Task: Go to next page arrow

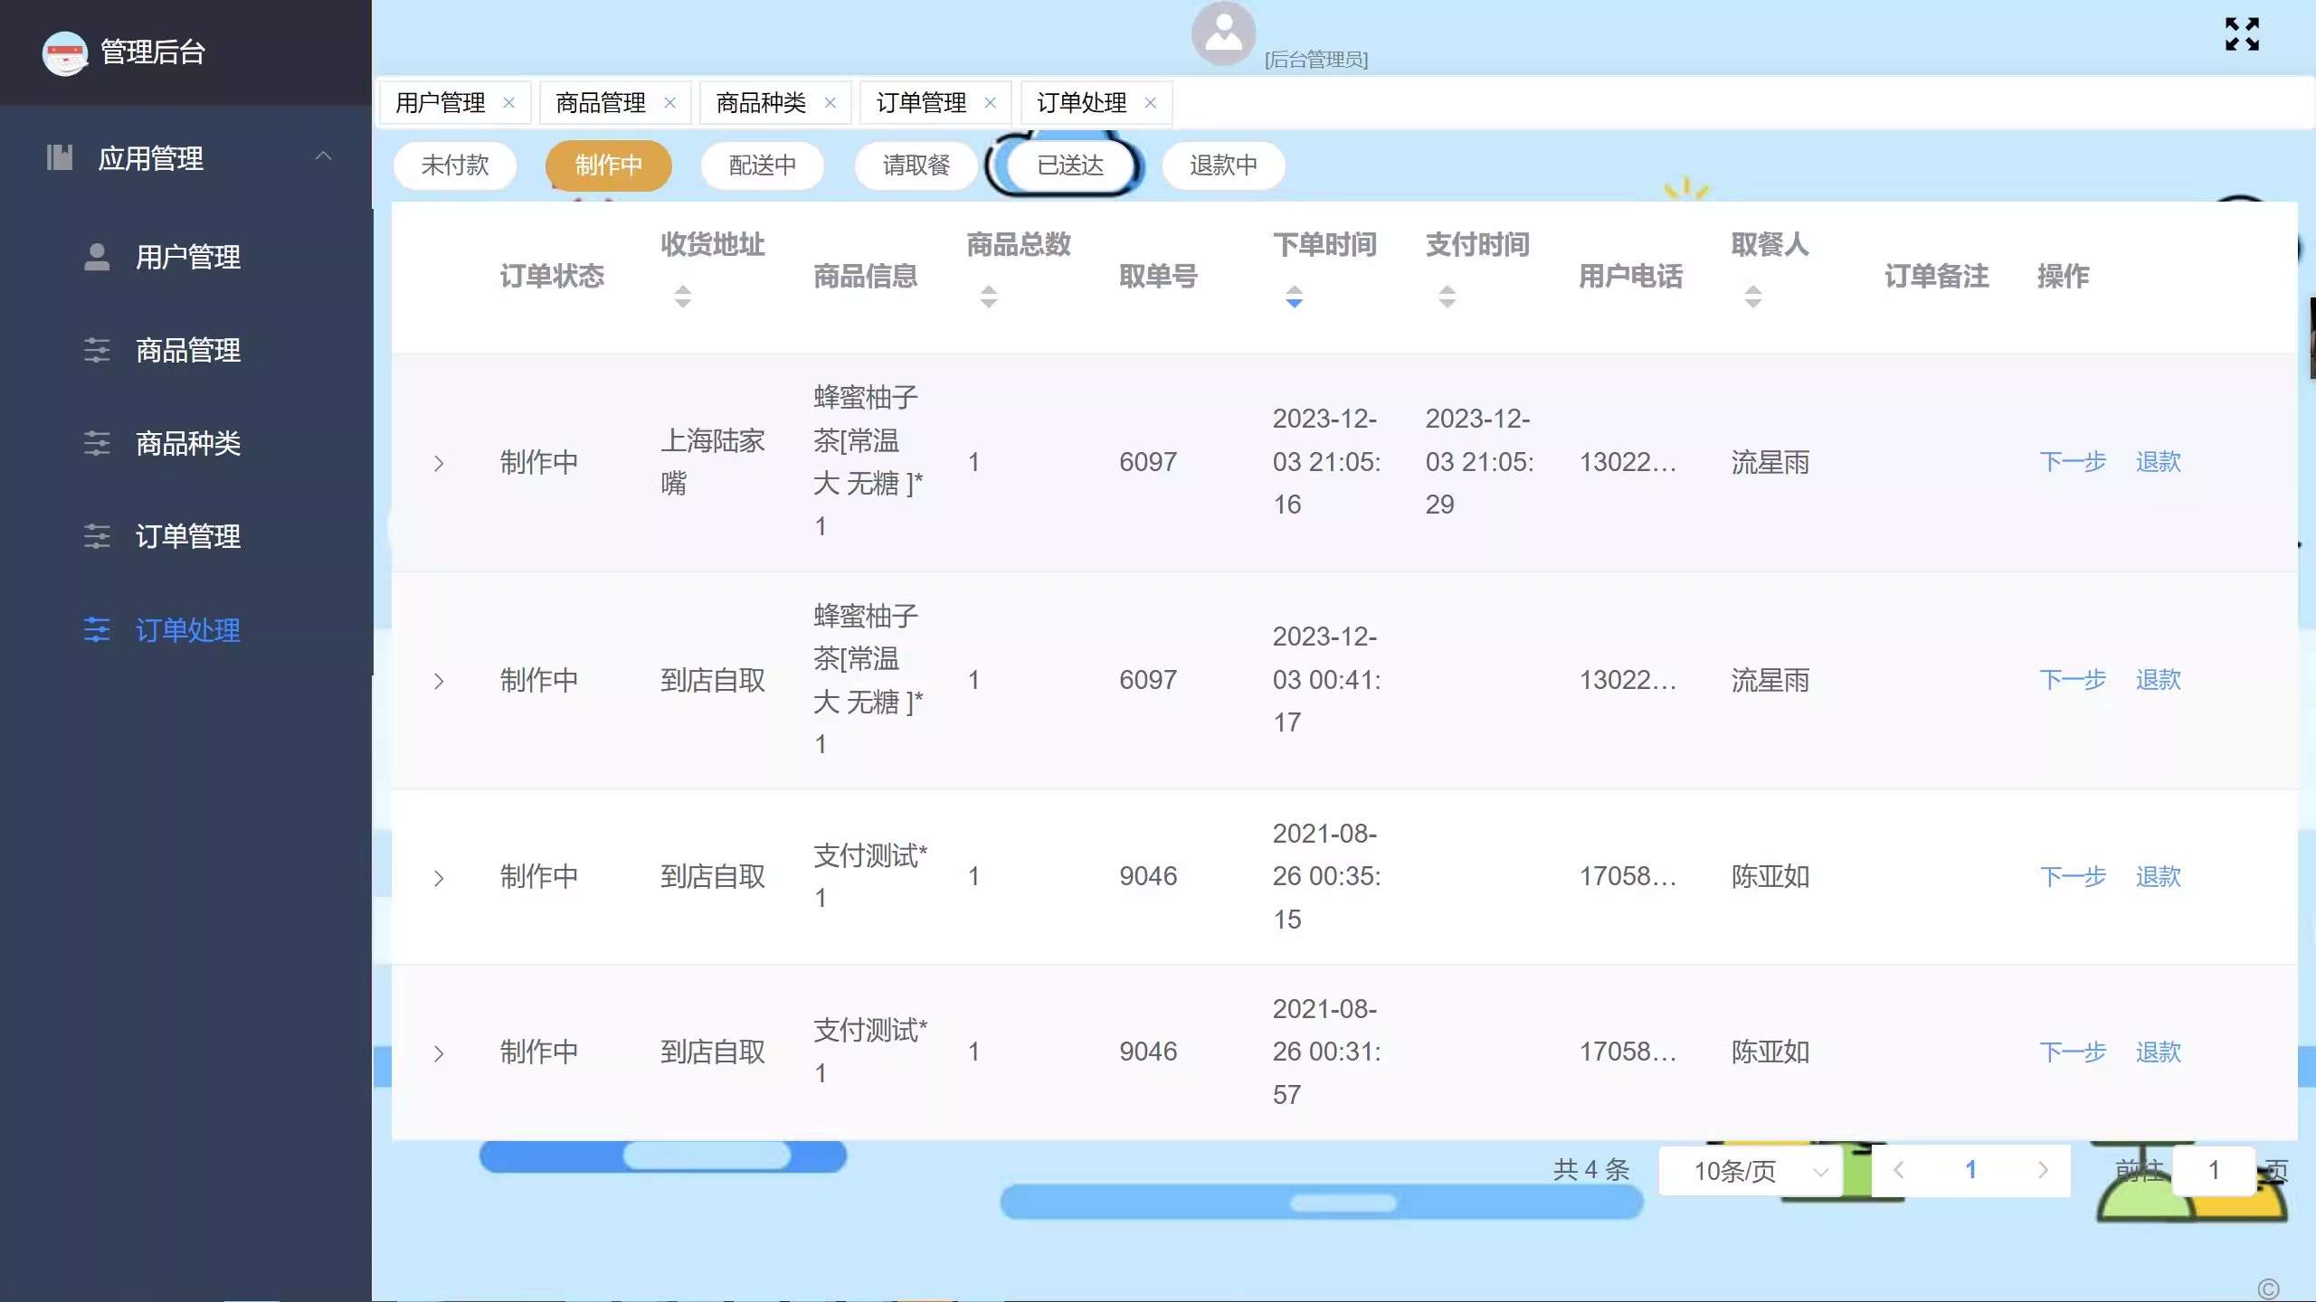Action: click(2043, 1170)
